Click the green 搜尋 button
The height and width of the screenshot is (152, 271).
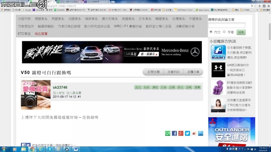tap(241, 32)
